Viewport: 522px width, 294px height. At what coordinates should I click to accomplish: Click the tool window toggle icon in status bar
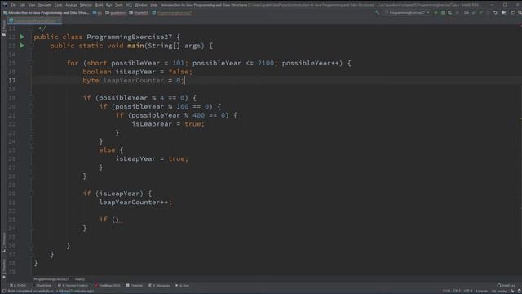point(3,291)
